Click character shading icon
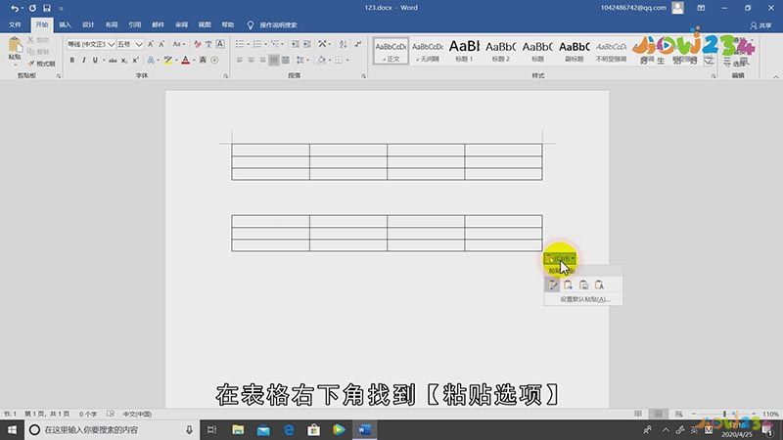 pos(203,61)
